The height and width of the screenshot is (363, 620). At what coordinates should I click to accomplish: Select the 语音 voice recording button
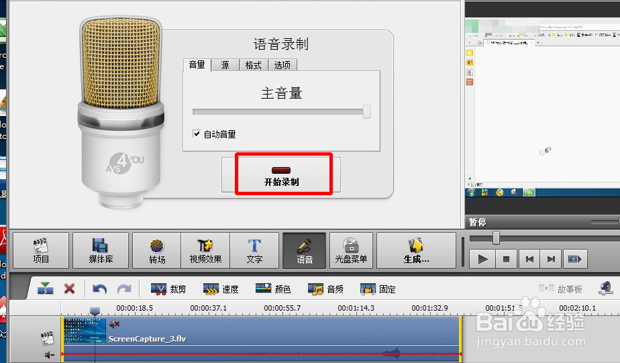[x=305, y=251]
